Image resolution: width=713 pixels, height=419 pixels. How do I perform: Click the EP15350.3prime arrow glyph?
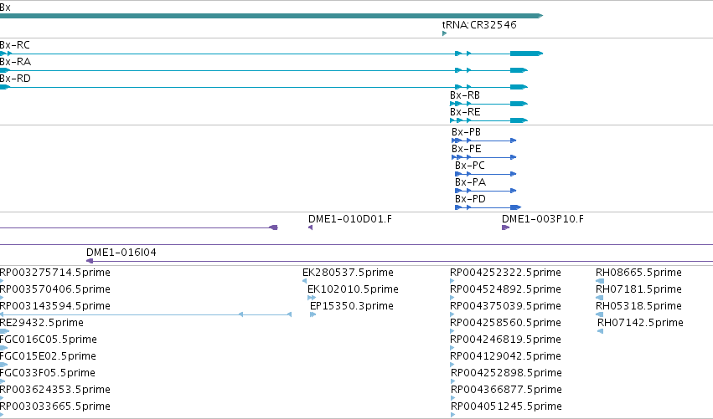tap(313, 314)
